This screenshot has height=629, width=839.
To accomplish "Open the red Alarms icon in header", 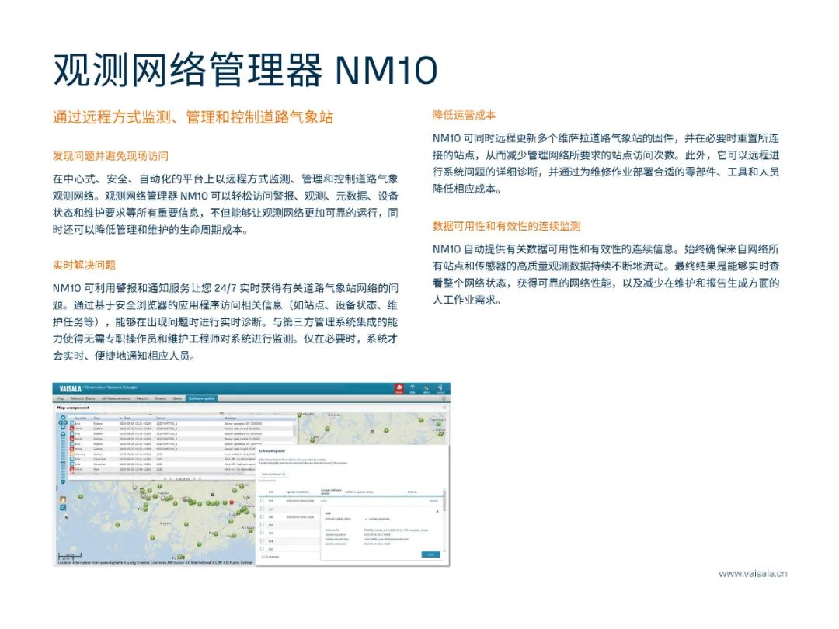I will (x=399, y=389).
